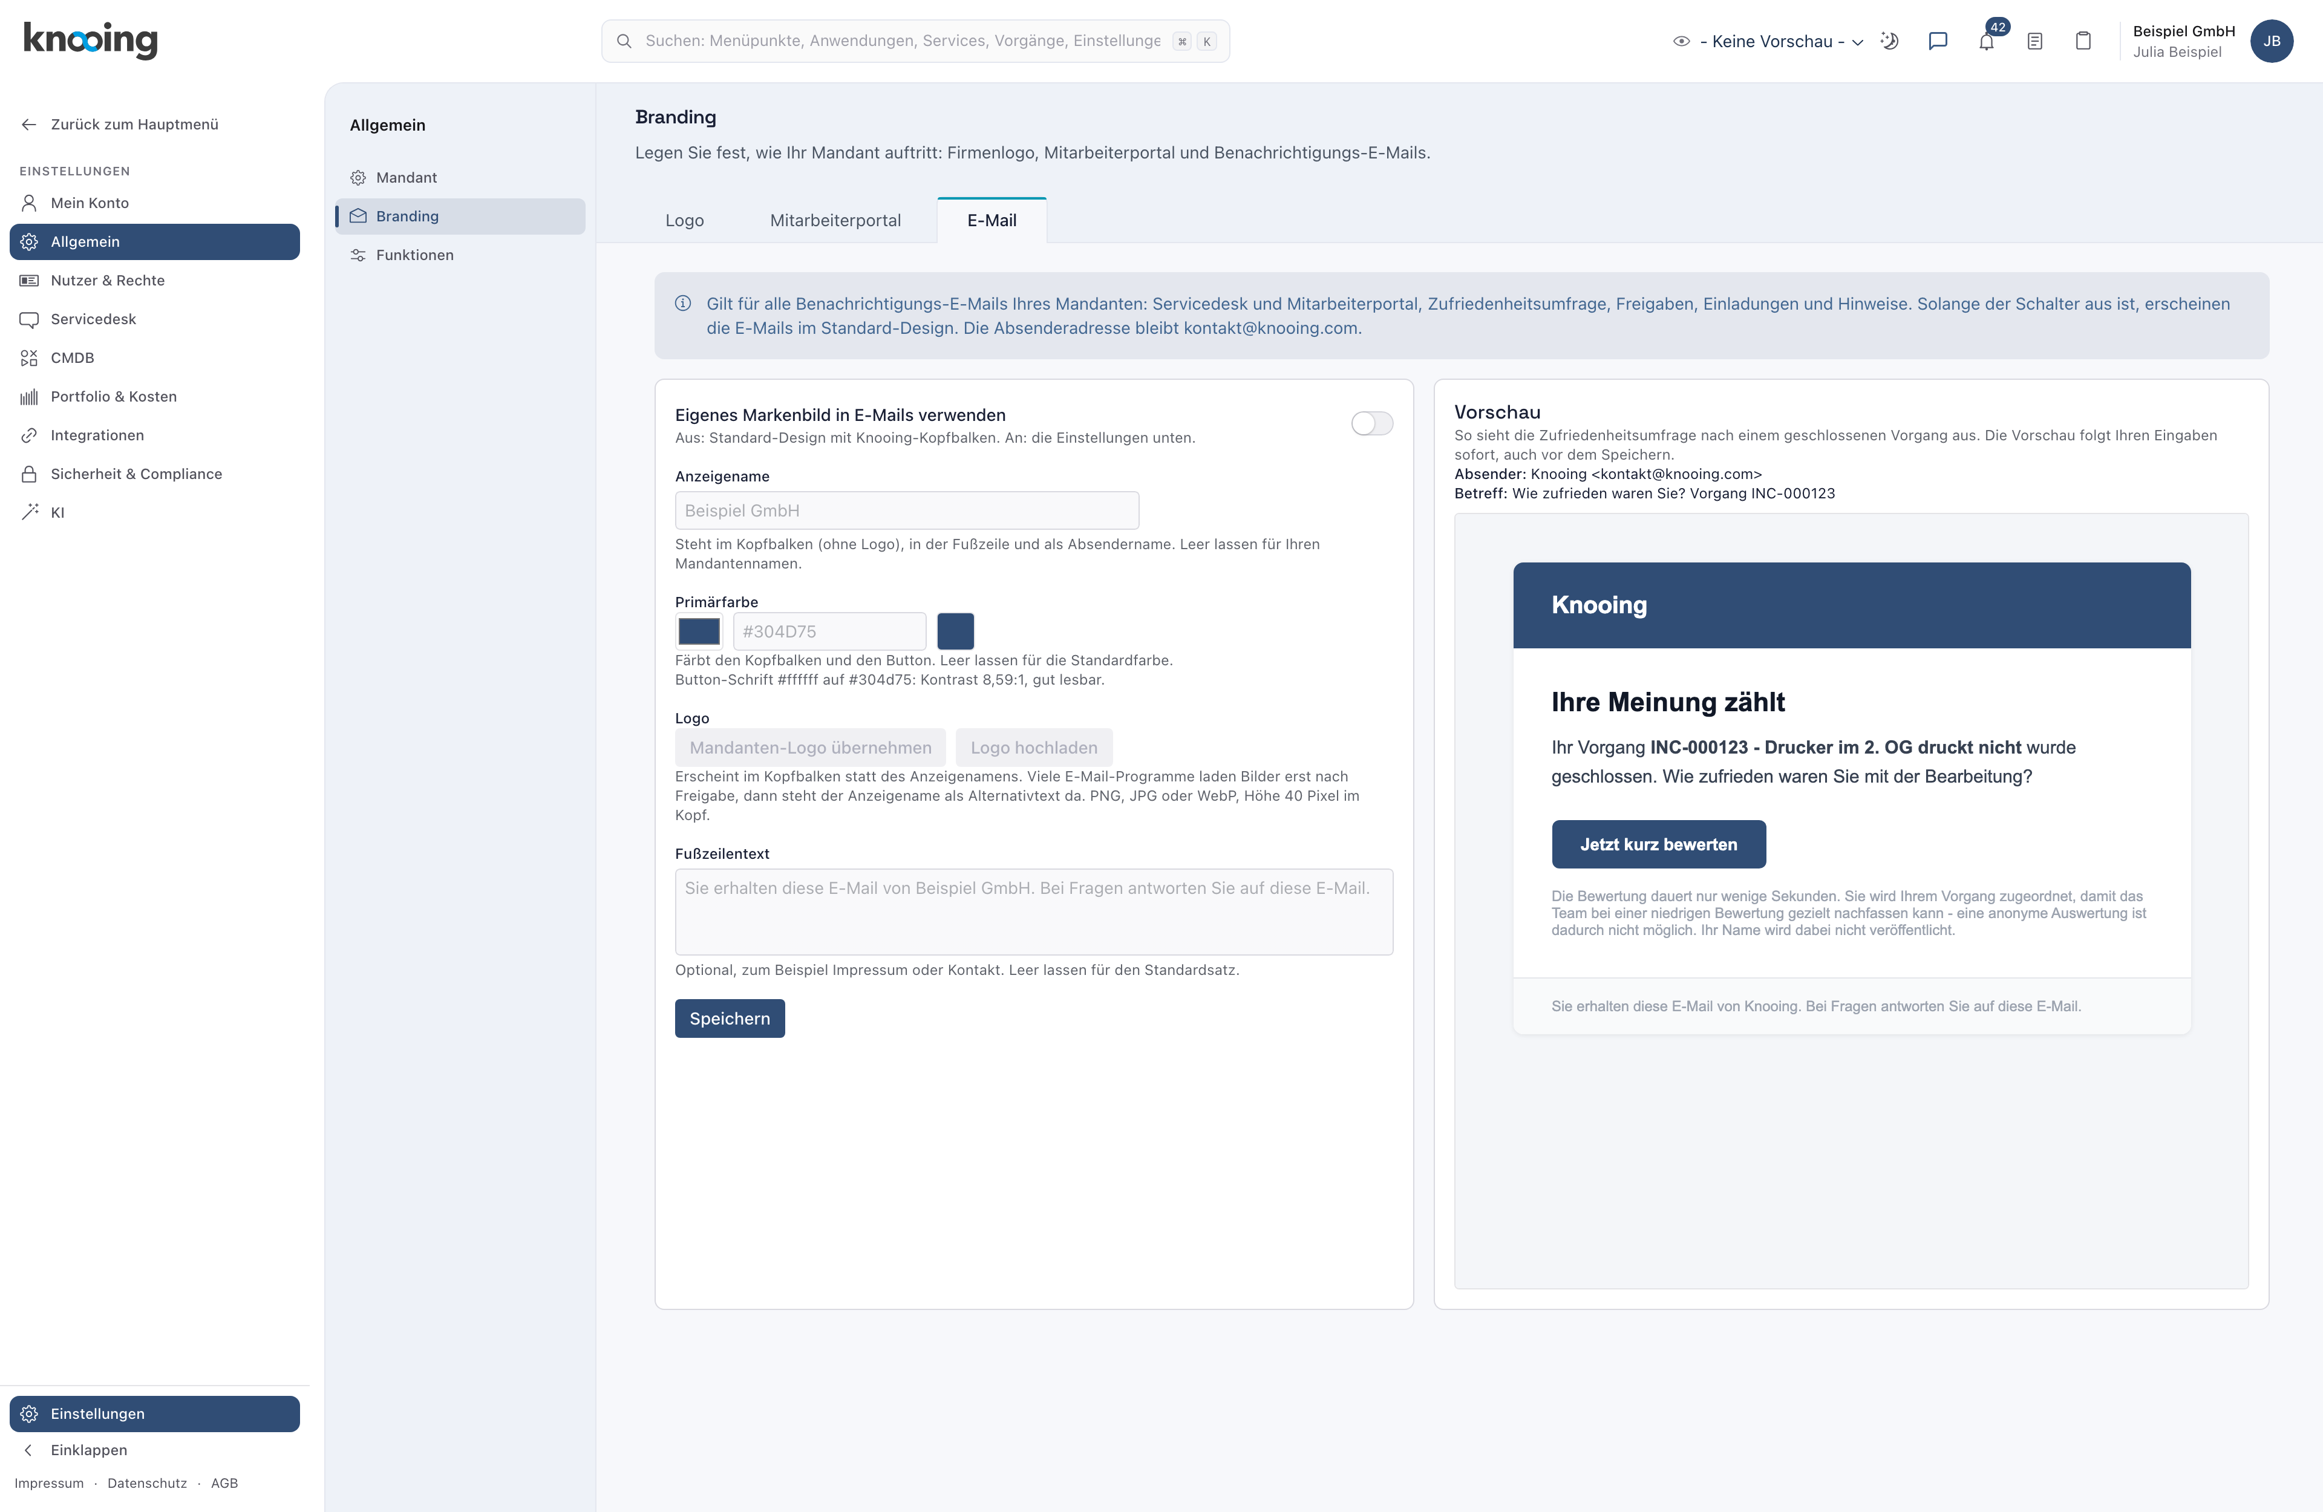Open Portfolio & Kosten settings
The width and height of the screenshot is (2323, 1512).
(154, 396)
